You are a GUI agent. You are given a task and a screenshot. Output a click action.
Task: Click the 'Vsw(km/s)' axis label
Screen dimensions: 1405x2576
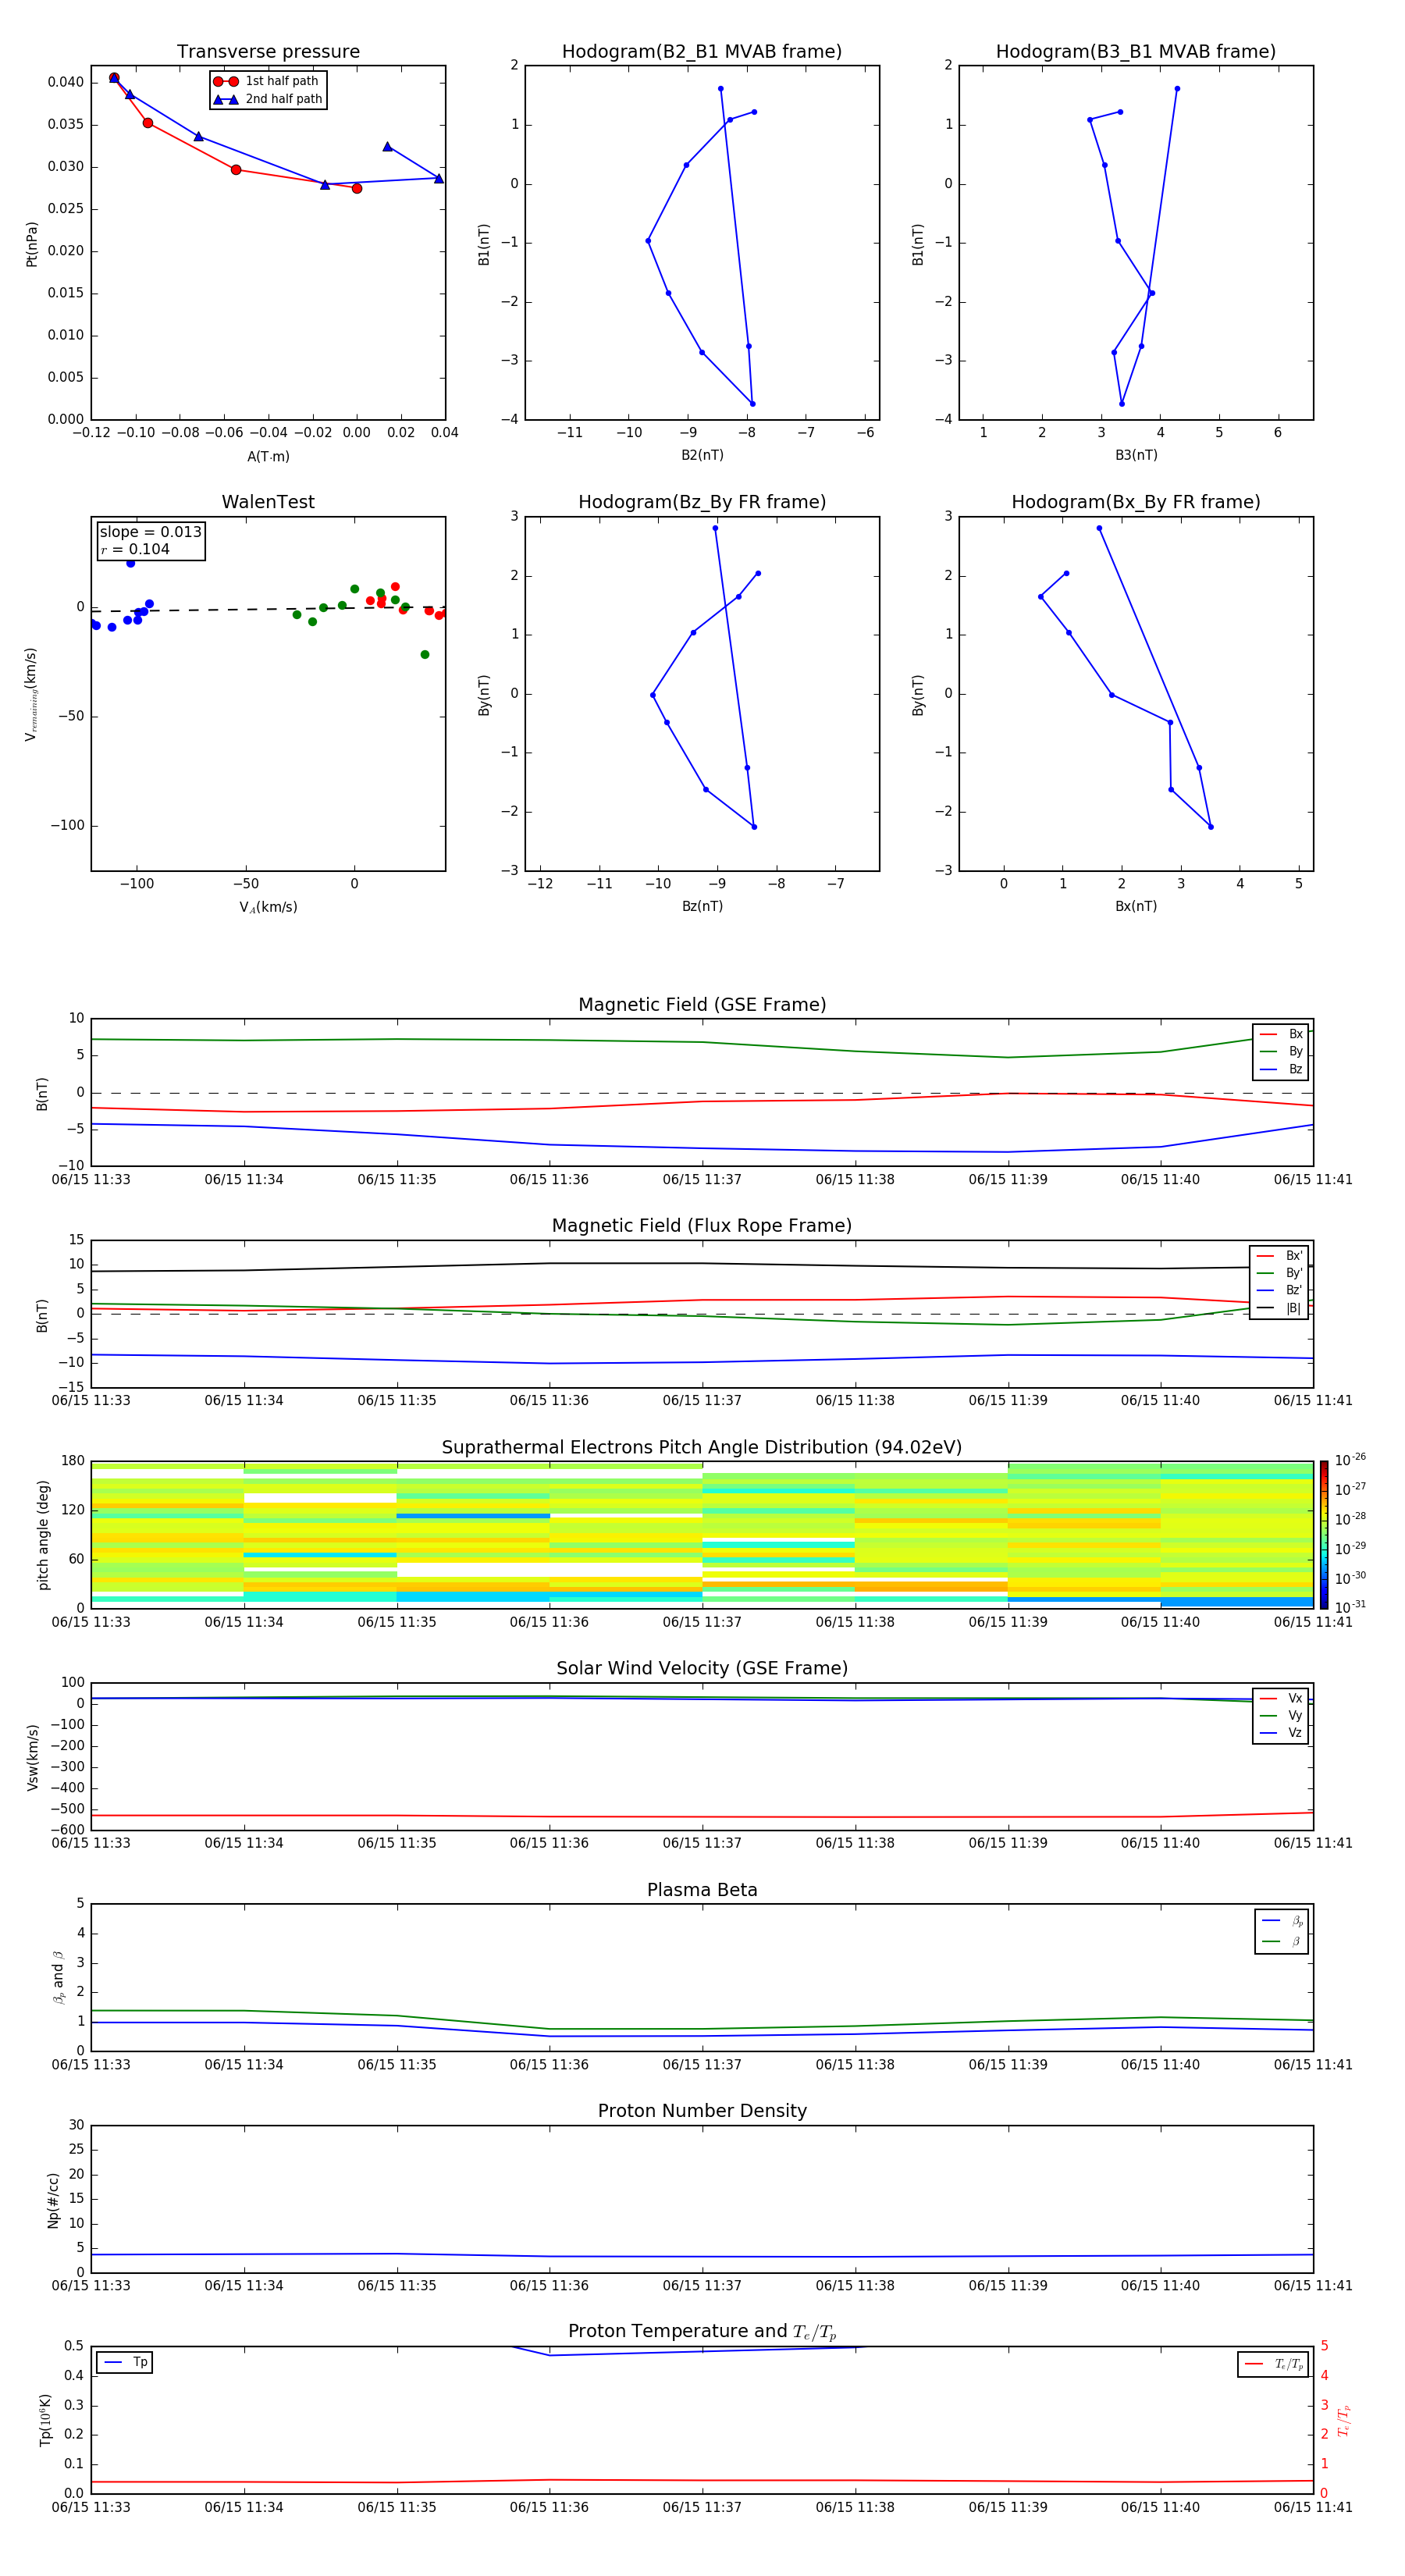click(x=32, y=1757)
